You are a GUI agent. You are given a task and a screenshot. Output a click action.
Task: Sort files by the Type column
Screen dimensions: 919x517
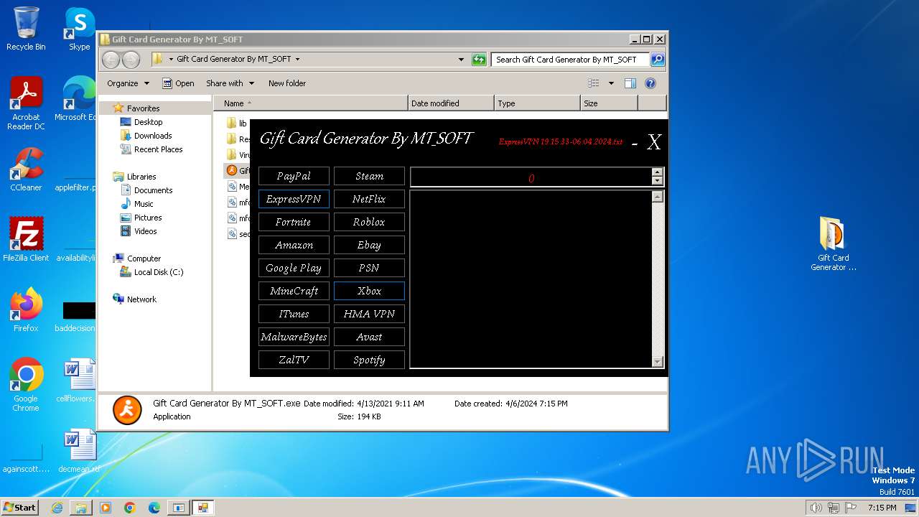(537, 103)
